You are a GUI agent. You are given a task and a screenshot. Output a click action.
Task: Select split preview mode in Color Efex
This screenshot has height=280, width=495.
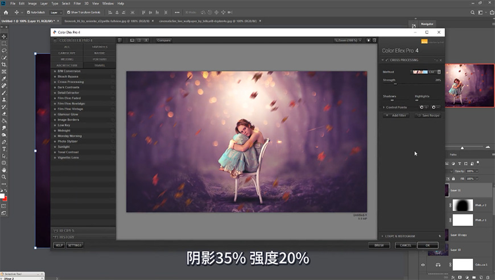pos(139,40)
